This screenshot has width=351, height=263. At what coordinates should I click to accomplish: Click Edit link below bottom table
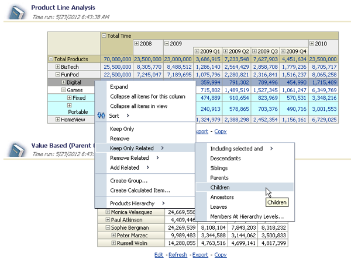pos(159,255)
